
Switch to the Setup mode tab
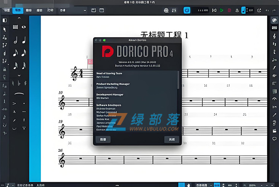[7, 10]
